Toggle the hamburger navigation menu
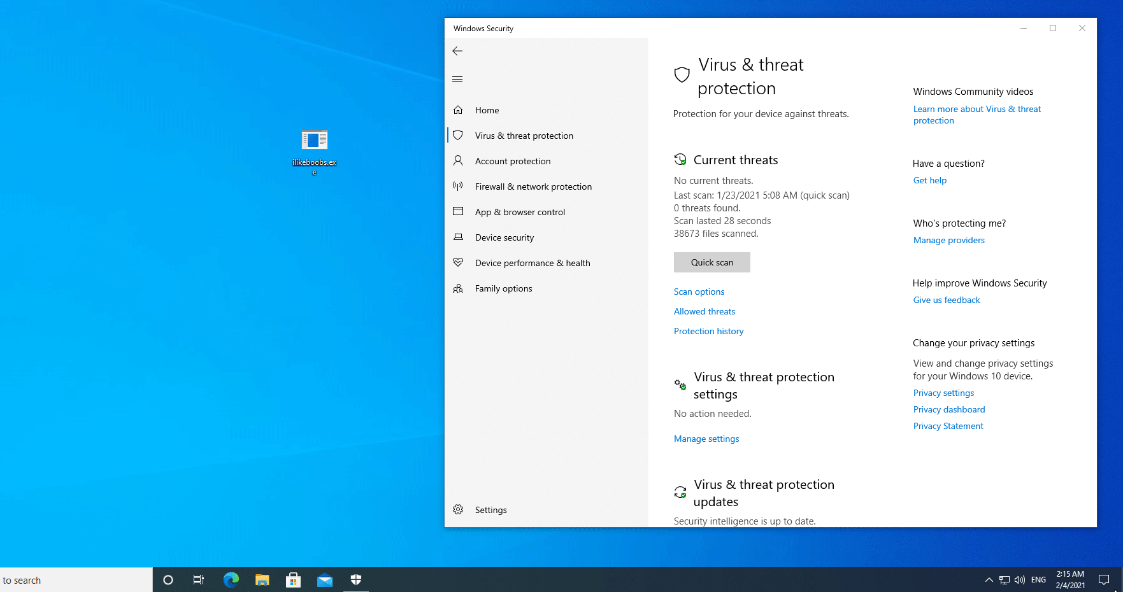The height and width of the screenshot is (592, 1123). 457,79
